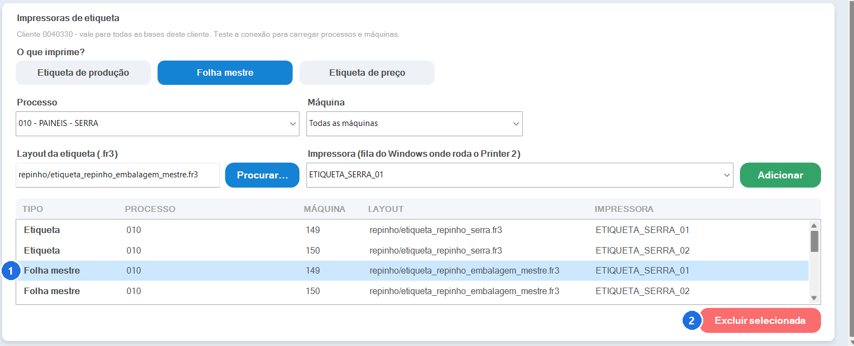This screenshot has height=346, width=854.
Task: Click repinho/etiqueta_repinho_serra.fr3 in machine 150 row
Action: pos(436,250)
